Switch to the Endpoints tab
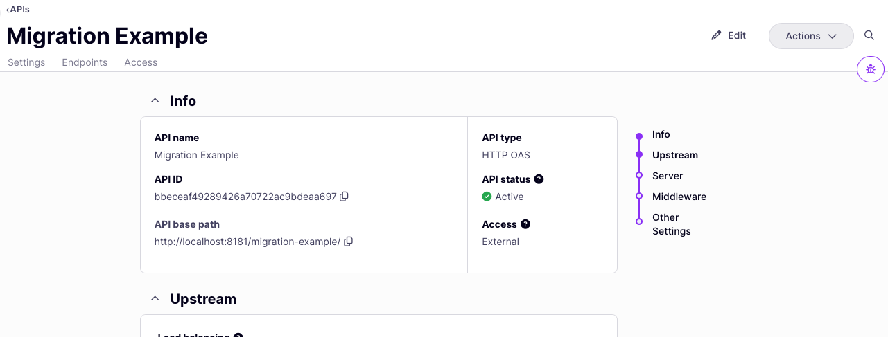The height and width of the screenshot is (337, 888). [x=85, y=62]
